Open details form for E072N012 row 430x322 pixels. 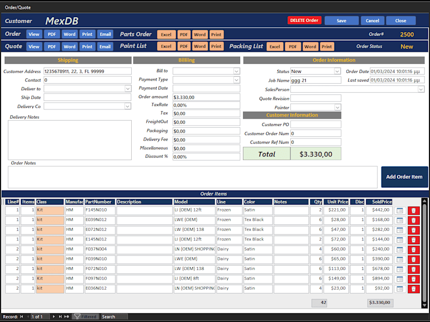pyautogui.click(x=400, y=230)
